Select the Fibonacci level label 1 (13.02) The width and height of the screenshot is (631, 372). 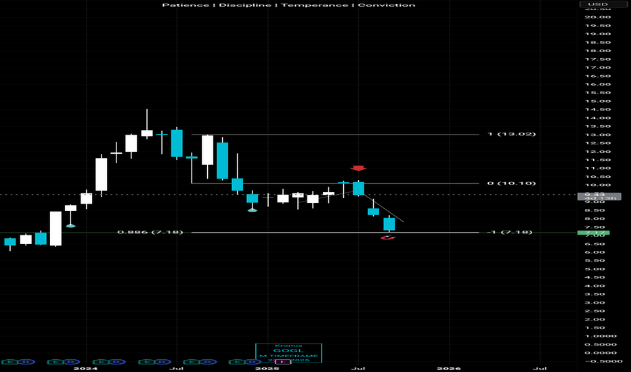(511, 134)
